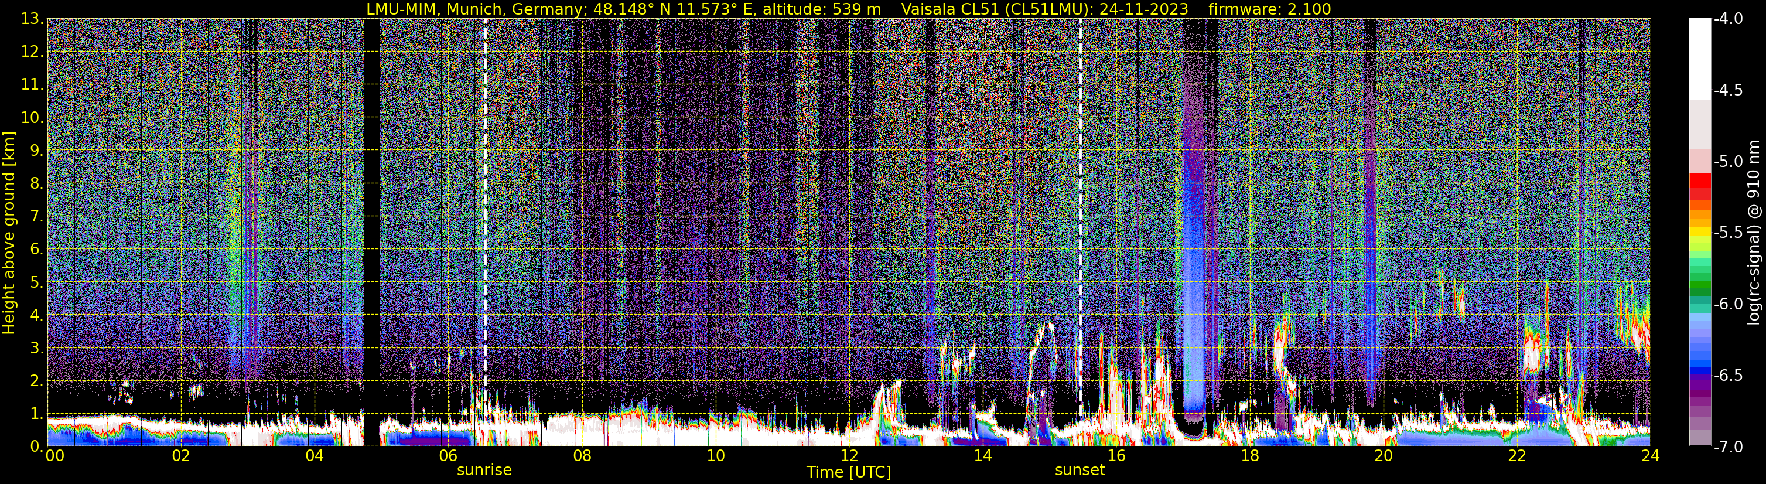The image size is (1766, 484).
Task: Click the '14' time axis tick label
Action: pyautogui.click(x=983, y=456)
